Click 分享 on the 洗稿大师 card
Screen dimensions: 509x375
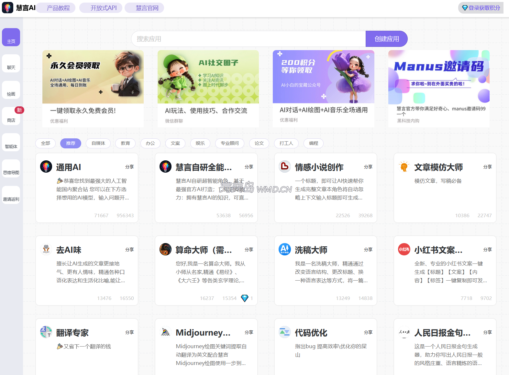368,250
